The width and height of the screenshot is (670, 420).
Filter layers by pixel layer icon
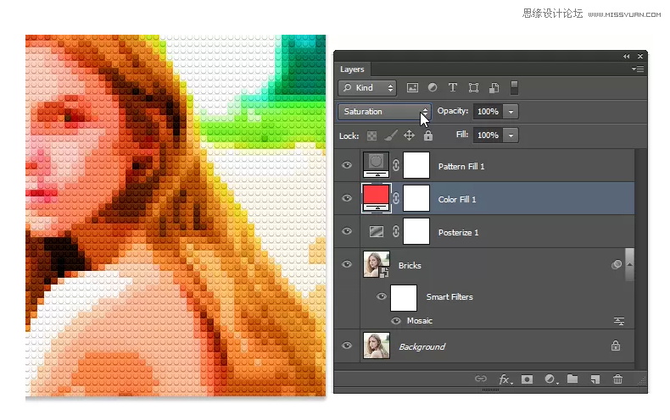point(412,88)
